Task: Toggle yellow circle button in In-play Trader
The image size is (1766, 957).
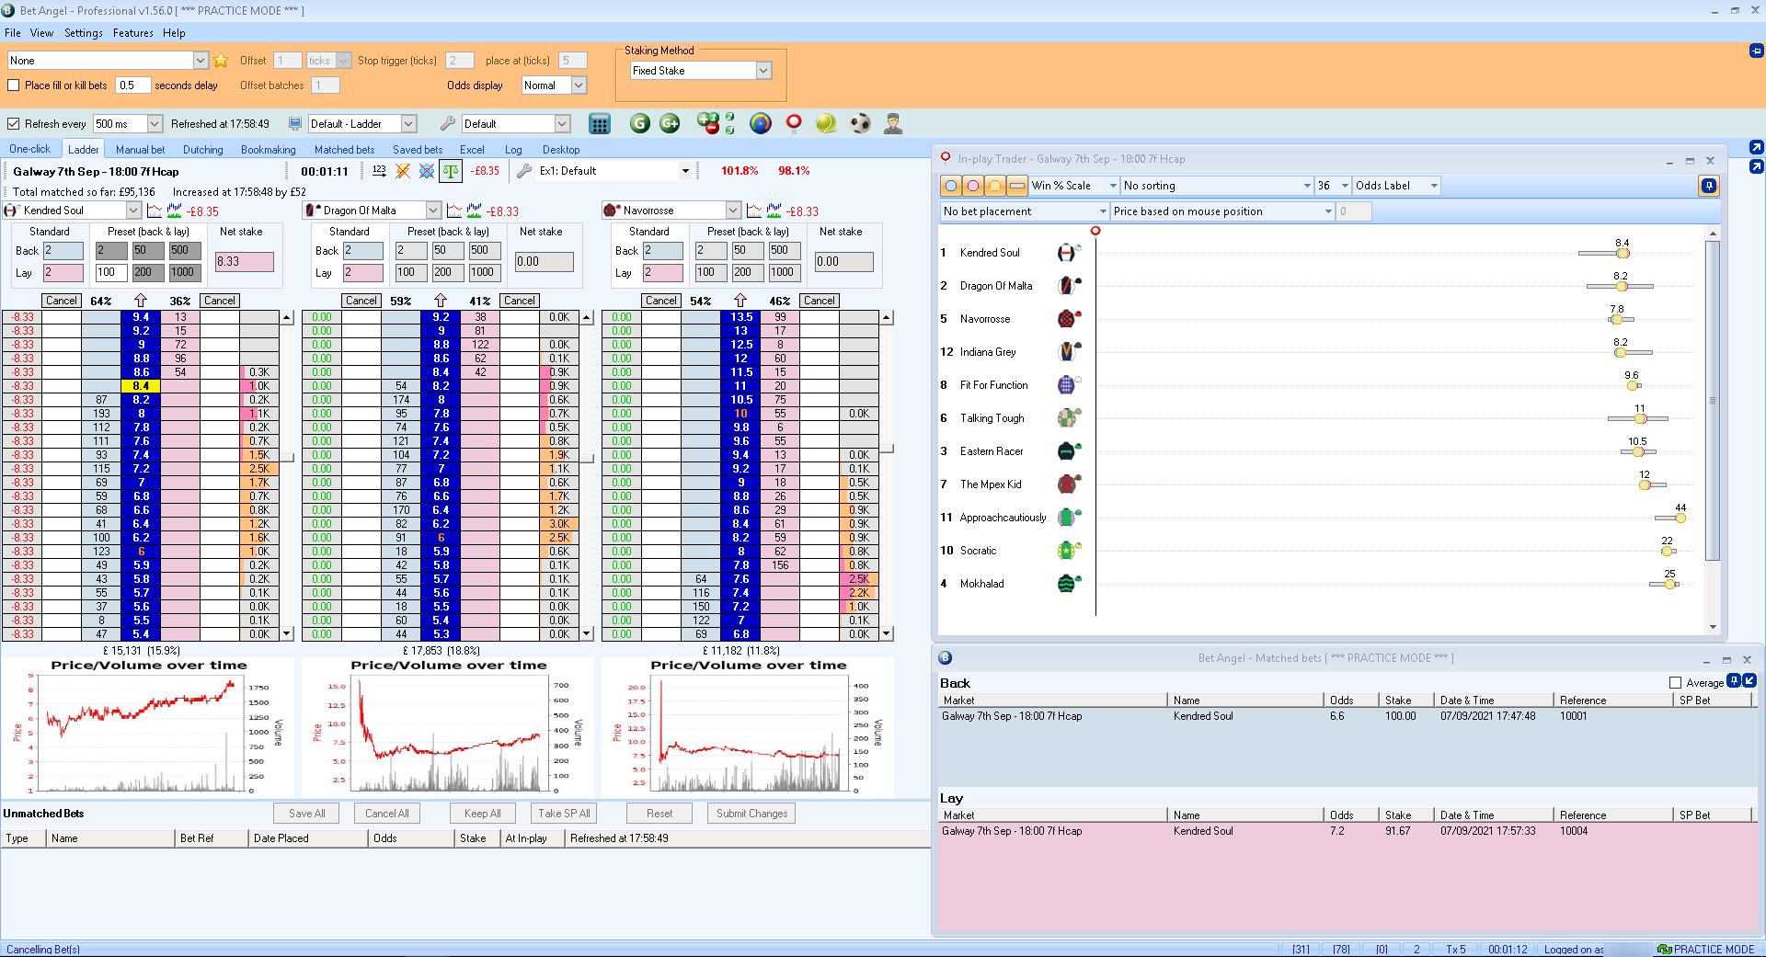Action: pyautogui.click(x=995, y=186)
